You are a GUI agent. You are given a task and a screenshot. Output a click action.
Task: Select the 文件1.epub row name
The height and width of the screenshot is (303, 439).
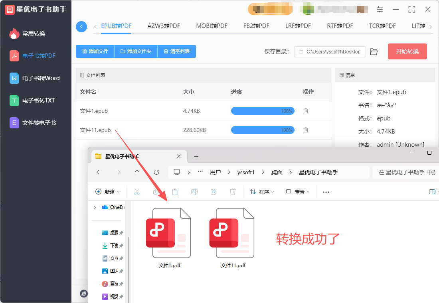coord(94,111)
